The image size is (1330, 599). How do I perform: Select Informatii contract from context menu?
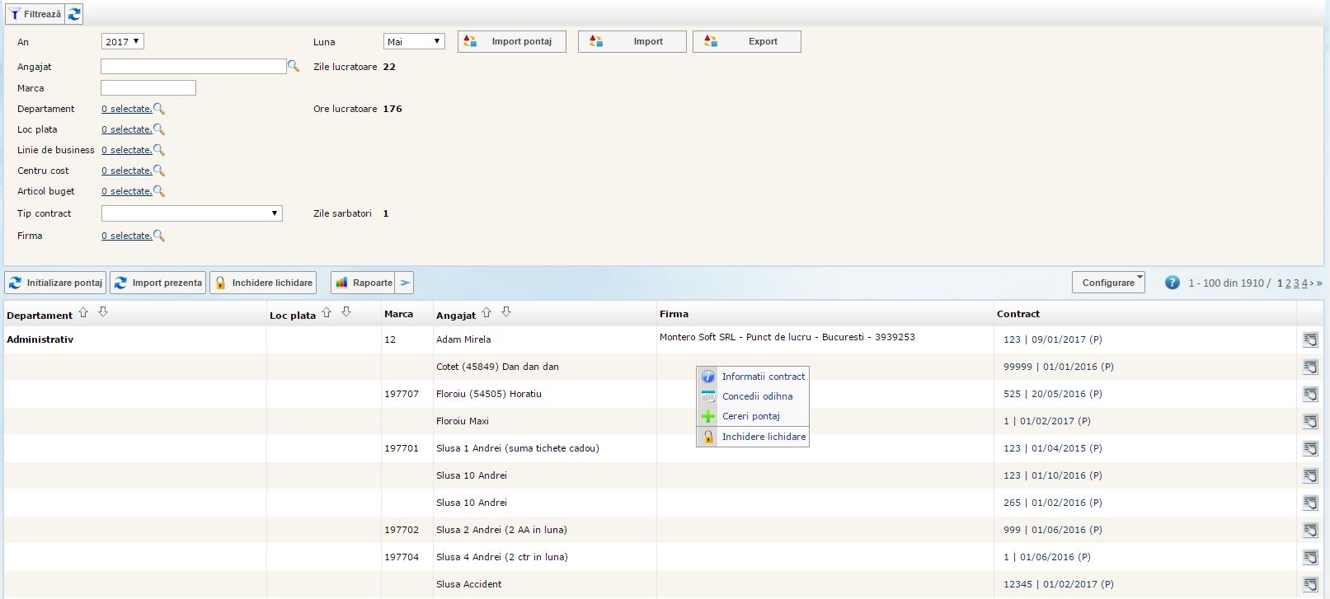coord(763,377)
